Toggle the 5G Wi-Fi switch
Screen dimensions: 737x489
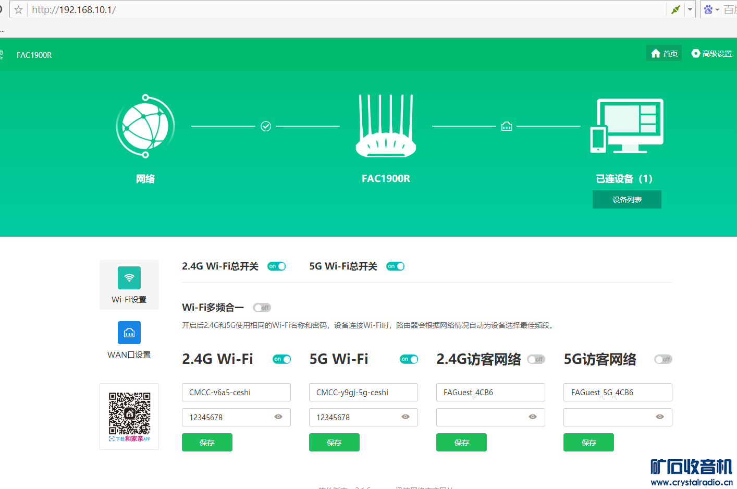409,359
